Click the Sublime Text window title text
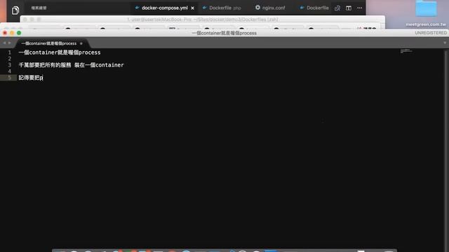Viewport: 449px width, 252px height. 224,33
